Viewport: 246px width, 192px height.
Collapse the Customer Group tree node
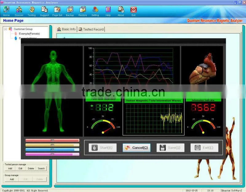(6, 29)
